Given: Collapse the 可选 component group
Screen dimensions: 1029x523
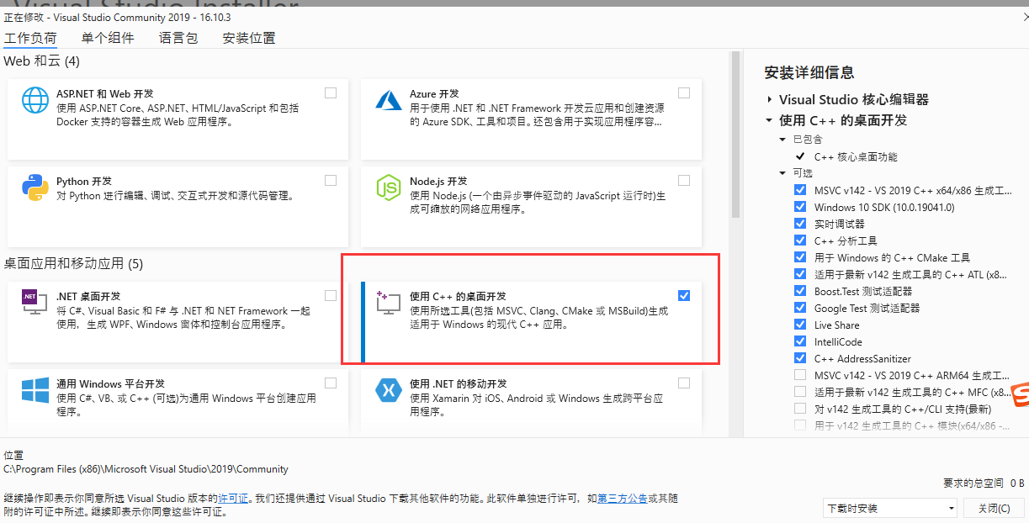Looking at the screenshot, I should click(x=782, y=173).
